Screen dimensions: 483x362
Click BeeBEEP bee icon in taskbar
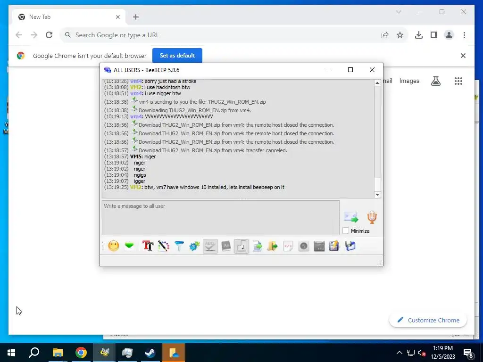104,353
